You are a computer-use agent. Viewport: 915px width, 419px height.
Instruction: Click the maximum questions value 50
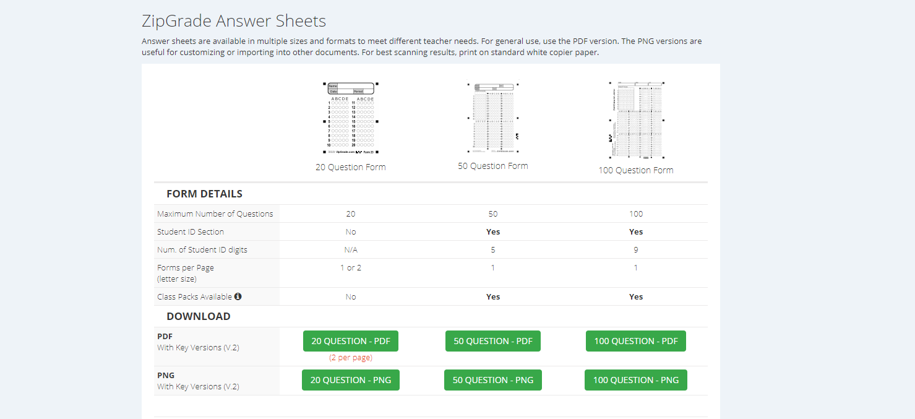pos(493,214)
